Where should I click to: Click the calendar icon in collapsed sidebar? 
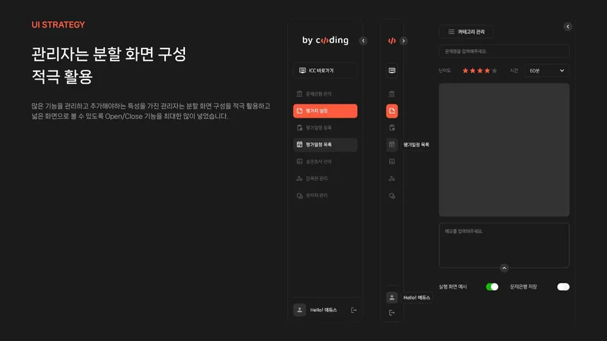point(392,144)
